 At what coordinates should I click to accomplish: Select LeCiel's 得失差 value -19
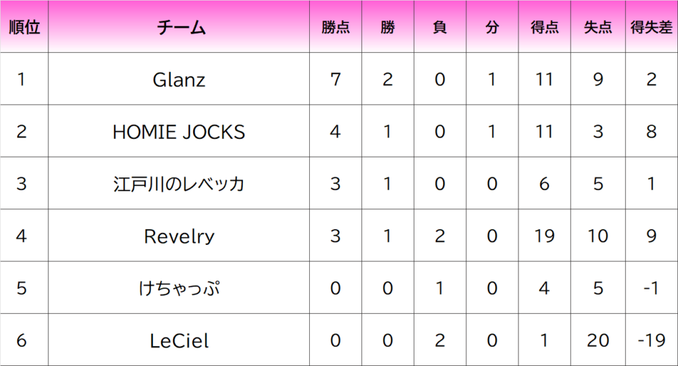652,340
